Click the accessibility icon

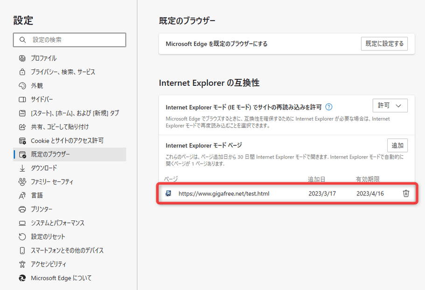[22, 264]
